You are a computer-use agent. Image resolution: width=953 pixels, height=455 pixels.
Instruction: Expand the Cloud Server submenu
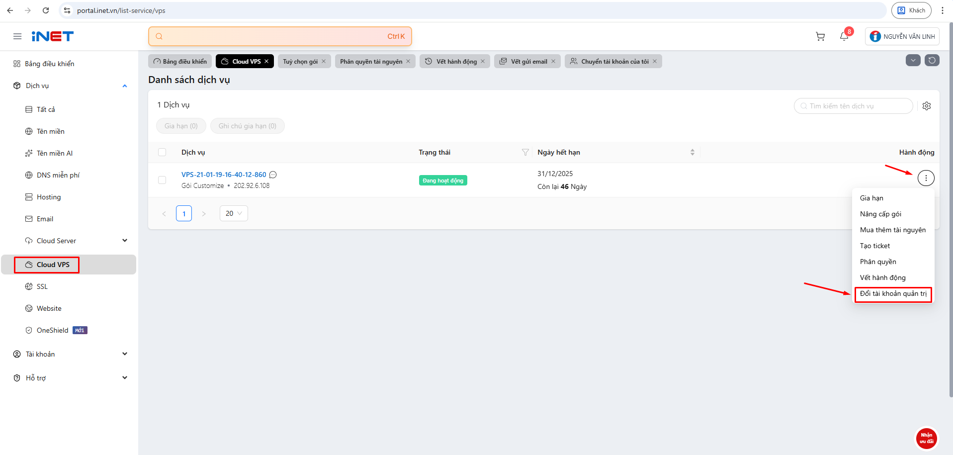coord(125,241)
